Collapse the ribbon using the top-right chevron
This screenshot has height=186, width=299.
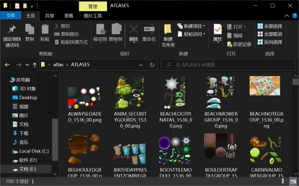[287, 16]
